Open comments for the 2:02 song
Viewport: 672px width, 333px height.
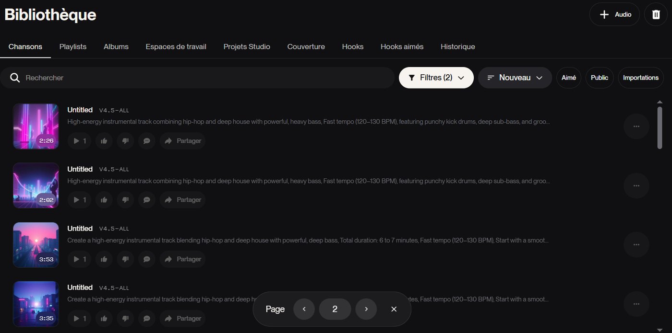[147, 200]
